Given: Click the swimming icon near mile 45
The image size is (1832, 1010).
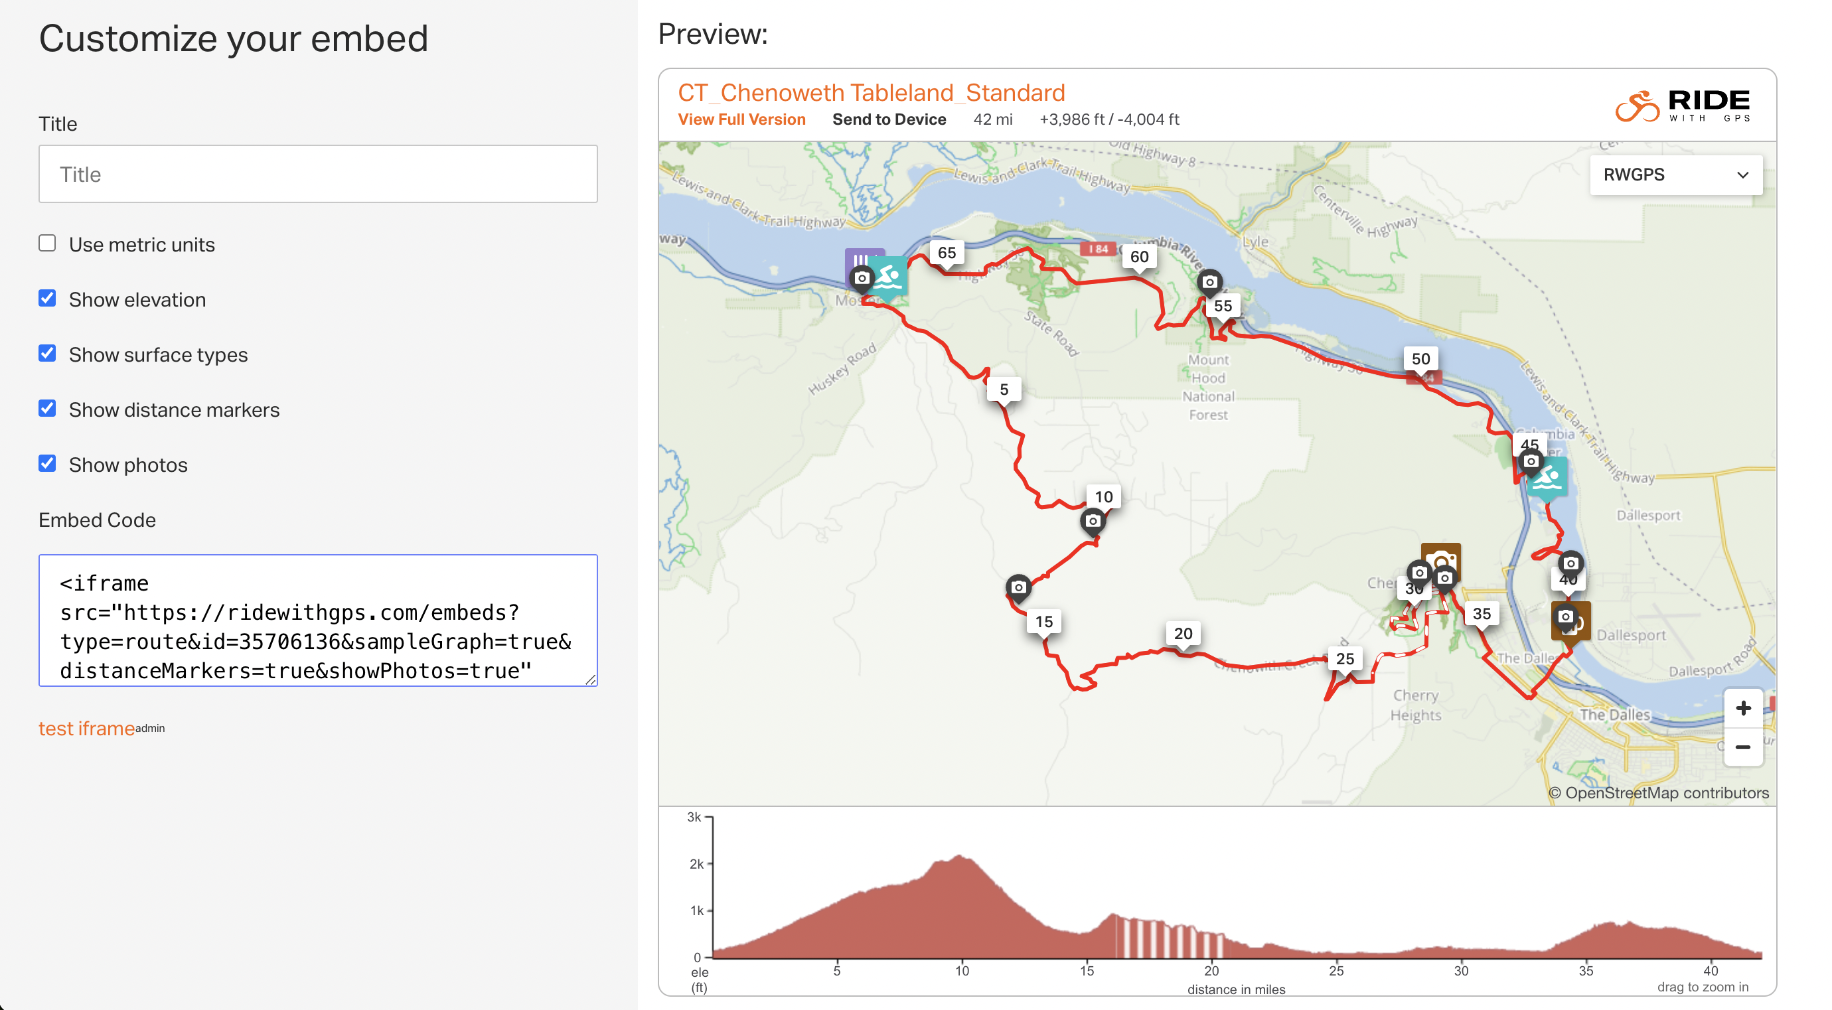Looking at the screenshot, I should pos(1547,478).
